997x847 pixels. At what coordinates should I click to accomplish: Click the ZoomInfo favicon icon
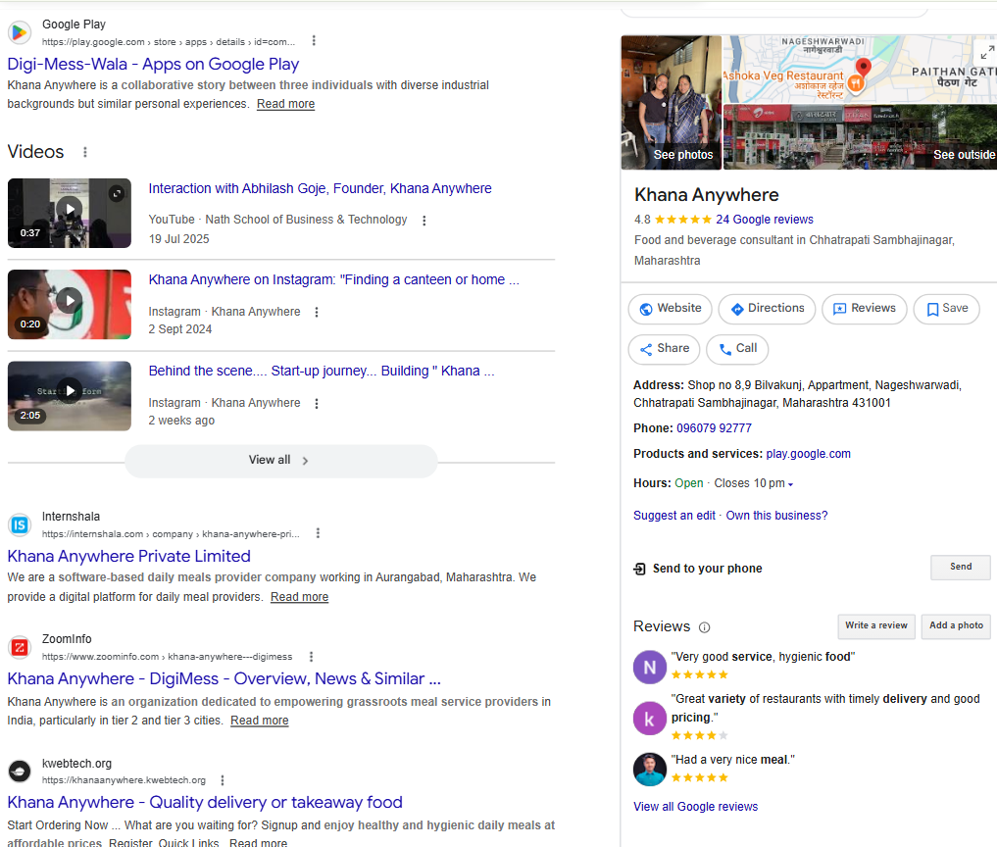[x=20, y=647]
